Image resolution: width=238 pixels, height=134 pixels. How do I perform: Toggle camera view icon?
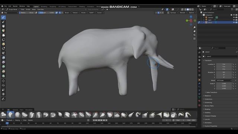tap(194, 35)
